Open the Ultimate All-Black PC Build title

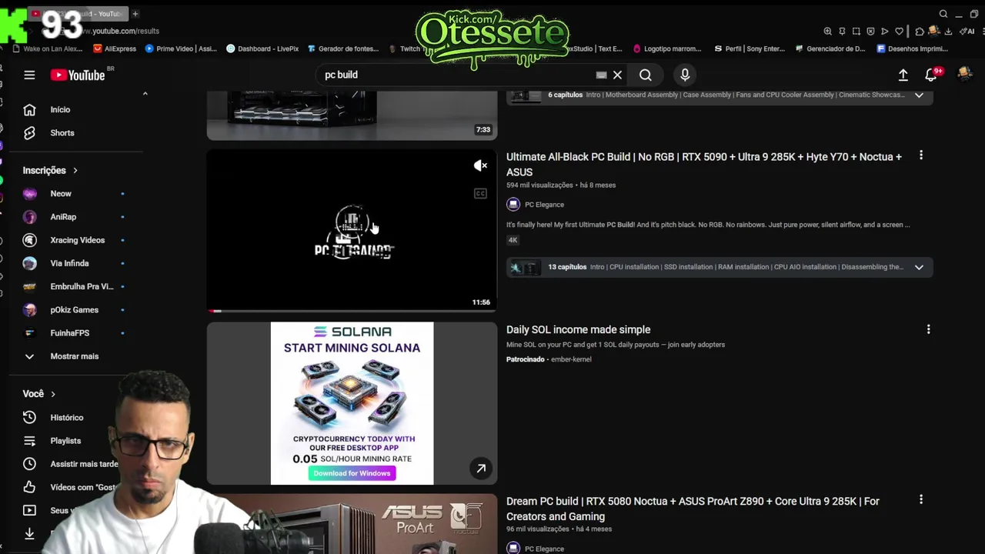(704, 164)
